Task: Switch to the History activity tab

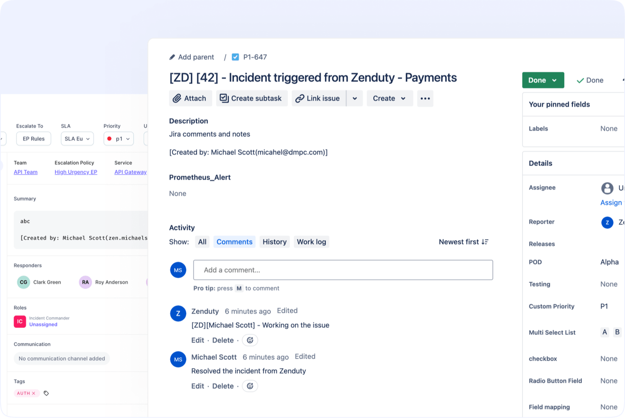Action: tap(275, 241)
